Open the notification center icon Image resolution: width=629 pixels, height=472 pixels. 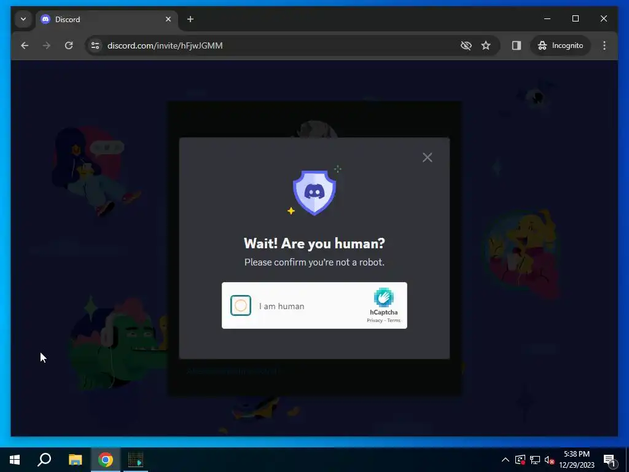coord(610,461)
